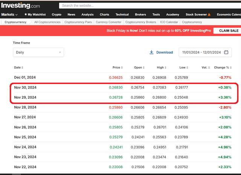Open the 11/01/2024 - 12/01/2024 date picker
This screenshot has width=241, height=175.
tap(205, 53)
